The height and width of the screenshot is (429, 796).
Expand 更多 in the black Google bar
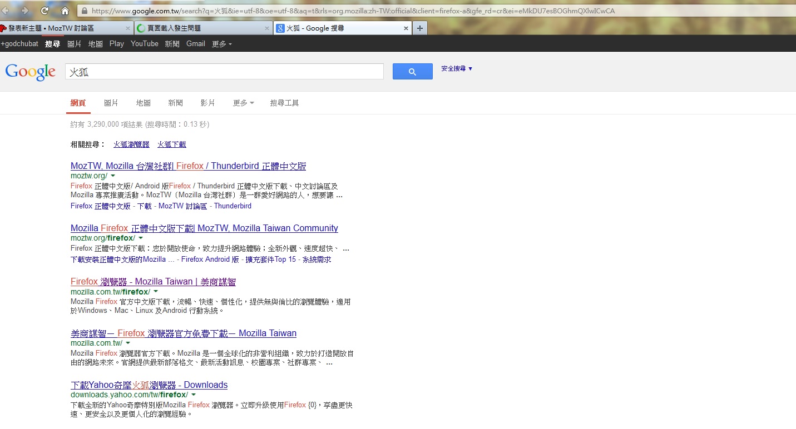[x=222, y=44]
